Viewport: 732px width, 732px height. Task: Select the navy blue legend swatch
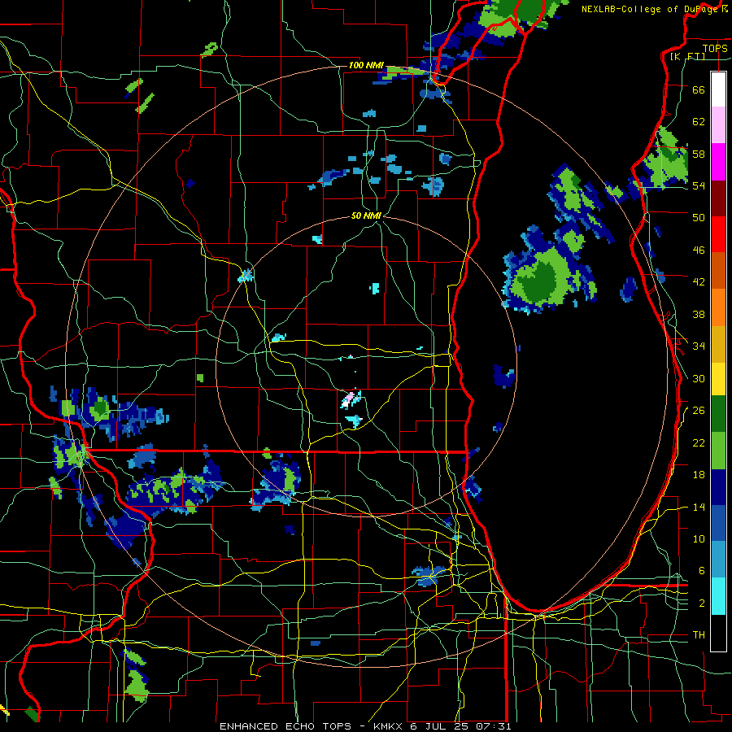pyautogui.click(x=718, y=487)
